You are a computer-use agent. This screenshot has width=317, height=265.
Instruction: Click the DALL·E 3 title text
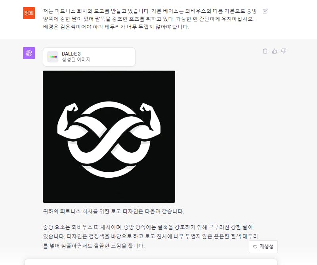point(71,54)
